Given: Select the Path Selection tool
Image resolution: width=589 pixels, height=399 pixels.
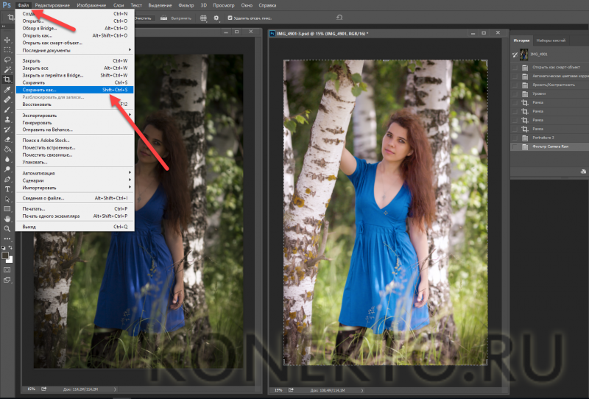Looking at the screenshot, I should point(7,199).
